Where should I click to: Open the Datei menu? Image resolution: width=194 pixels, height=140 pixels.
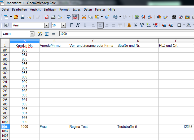(5, 10)
